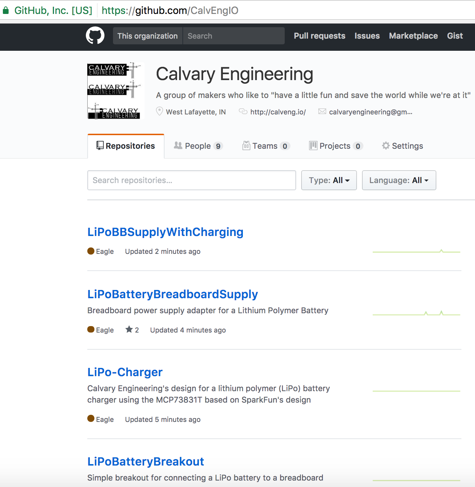Open Issues in the top navigation

pos(367,36)
